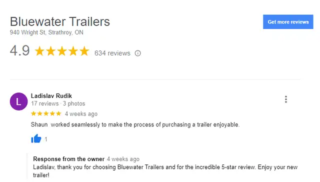The image size is (320, 182).
Task: Click the 4.9 overall rating number
Action: point(20,50)
